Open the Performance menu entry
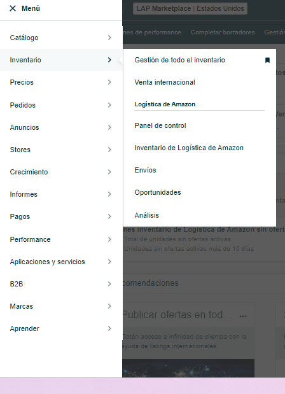Screen dimensions: 285x394 (61, 239)
